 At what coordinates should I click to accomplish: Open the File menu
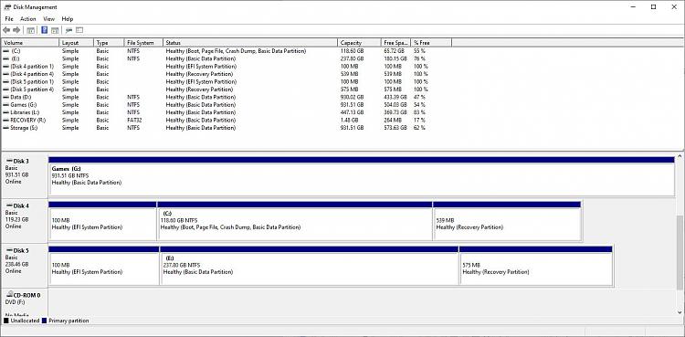pos(9,19)
